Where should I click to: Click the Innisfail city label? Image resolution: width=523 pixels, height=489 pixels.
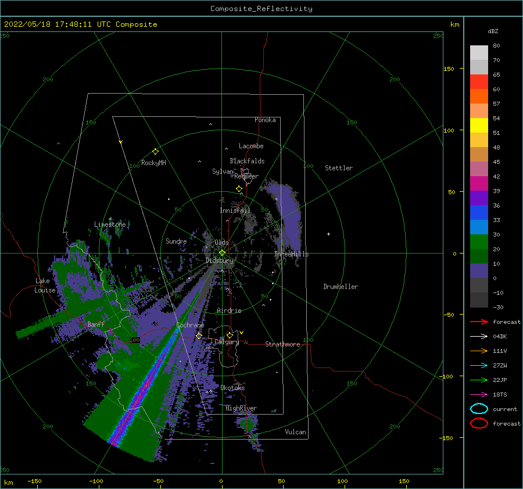pyautogui.click(x=235, y=210)
